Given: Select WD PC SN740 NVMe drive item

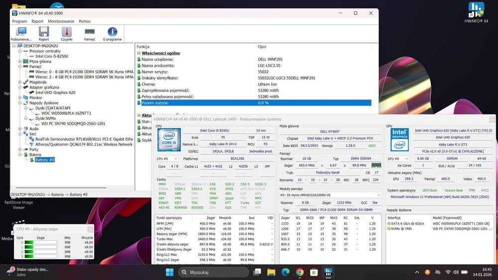Looking at the screenshot, I should (73, 124).
